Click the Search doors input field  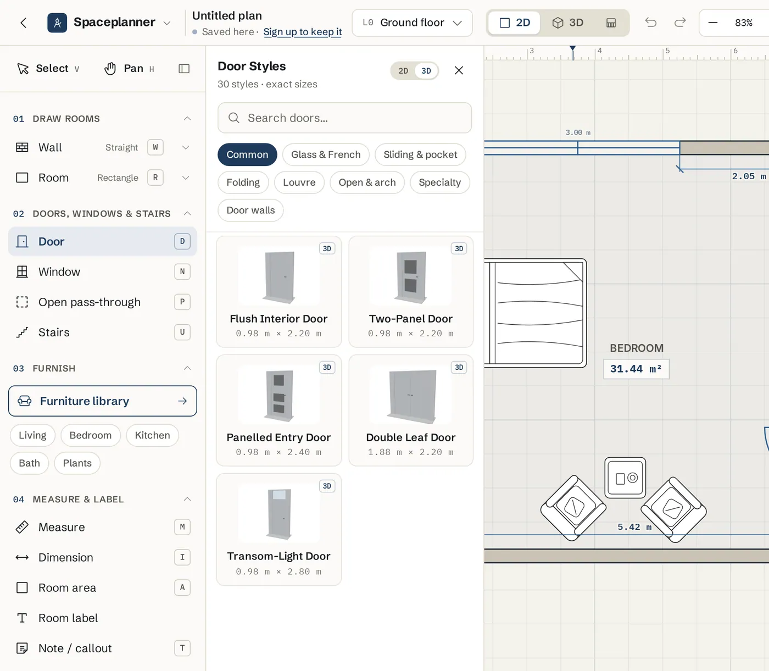[x=344, y=118]
